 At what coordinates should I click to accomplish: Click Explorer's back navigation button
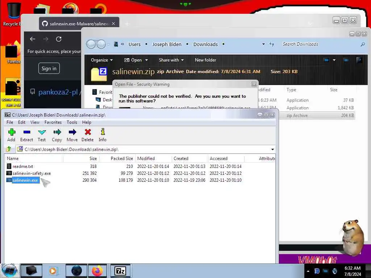point(91,44)
